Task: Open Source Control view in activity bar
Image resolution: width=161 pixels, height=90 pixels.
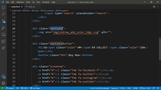Action: pyautogui.click(x=3, y=21)
